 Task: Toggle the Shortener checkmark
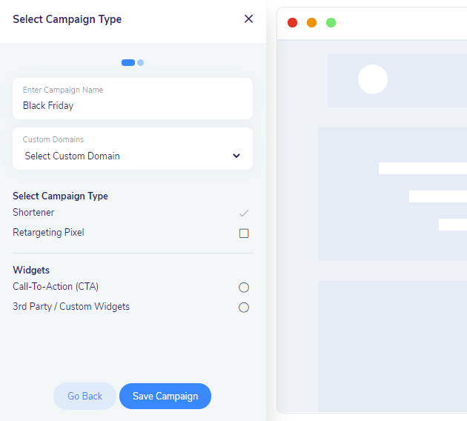[244, 213]
